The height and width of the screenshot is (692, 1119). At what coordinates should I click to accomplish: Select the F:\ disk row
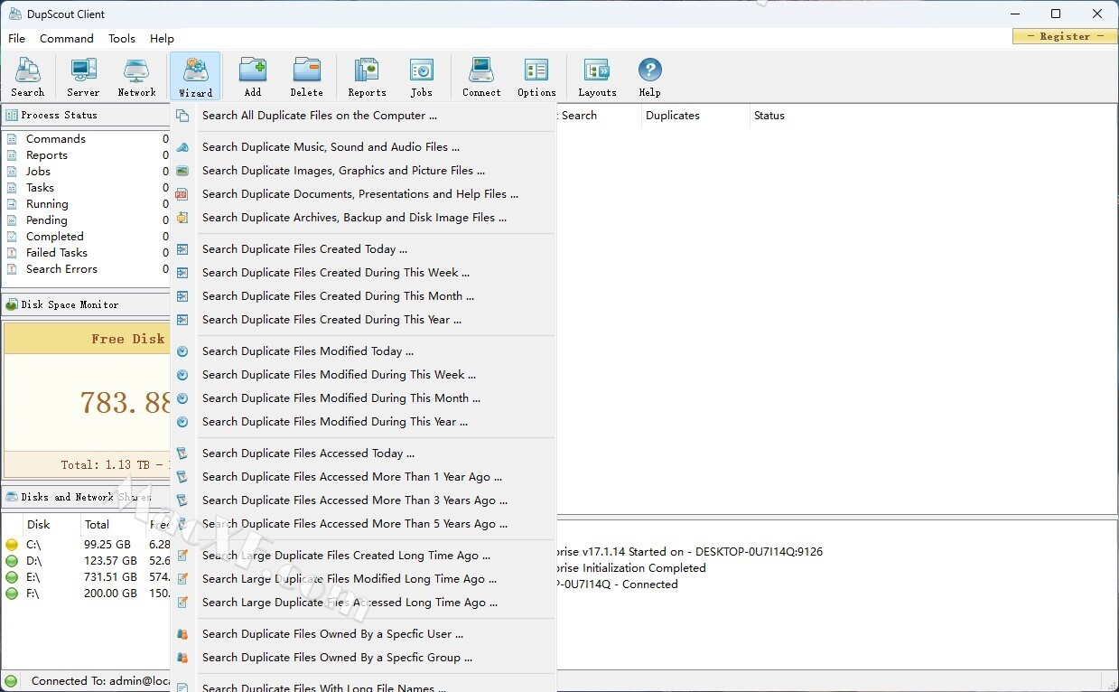click(x=87, y=594)
